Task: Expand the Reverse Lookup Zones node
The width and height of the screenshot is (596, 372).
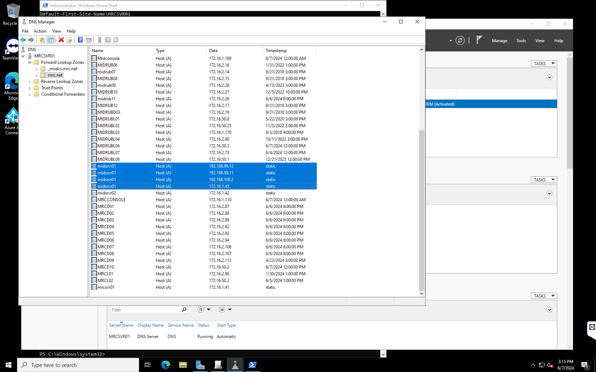Action: (x=30, y=81)
